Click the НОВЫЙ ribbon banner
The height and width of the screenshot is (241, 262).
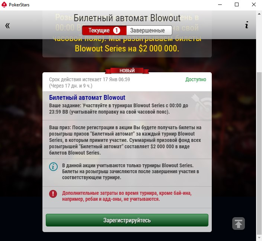[127, 70]
